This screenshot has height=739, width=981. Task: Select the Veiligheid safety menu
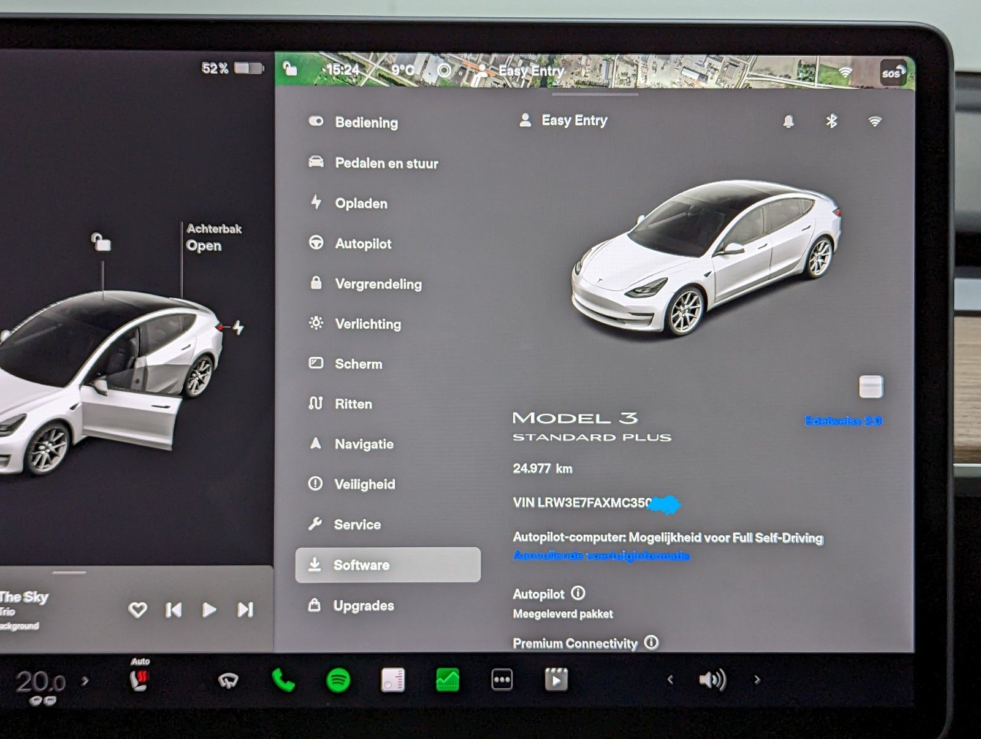tap(352, 484)
